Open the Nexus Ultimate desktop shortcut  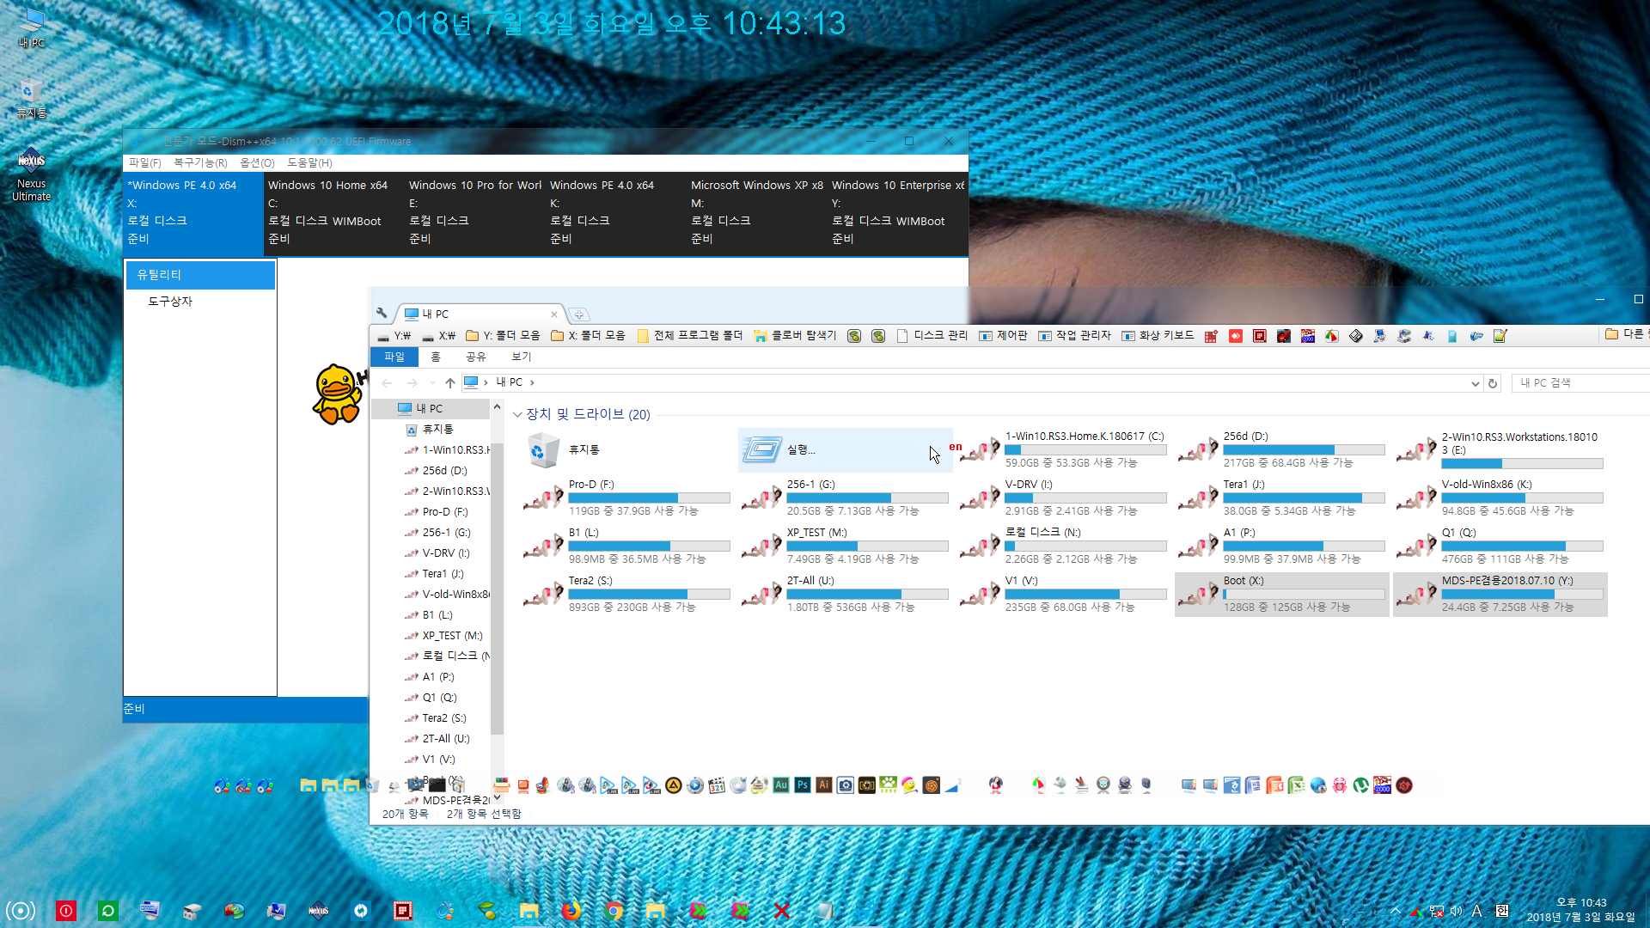point(32,175)
